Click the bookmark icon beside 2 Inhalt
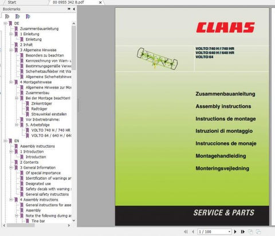 (x=16, y=45)
